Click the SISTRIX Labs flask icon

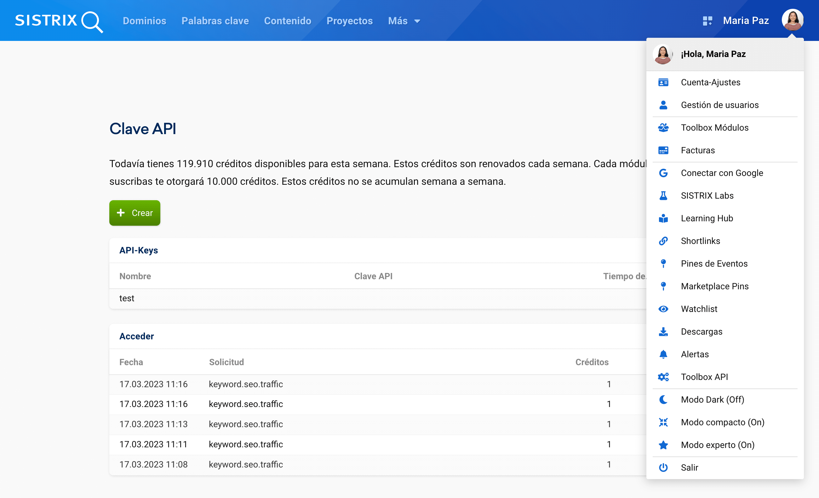(663, 196)
